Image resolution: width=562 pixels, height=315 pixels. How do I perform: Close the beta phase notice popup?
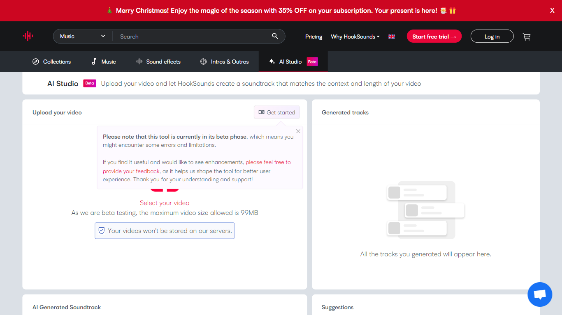(x=298, y=131)
